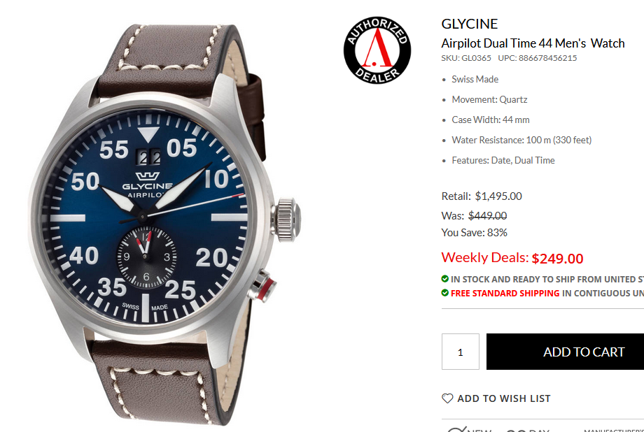Viewport: 644px width, 432px height.
Task: Click the struck-through Was $449.00 price
Action: (x=487, y=215)
